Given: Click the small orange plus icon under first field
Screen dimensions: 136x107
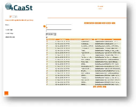Looking at the screenshot, I should 47,28.
